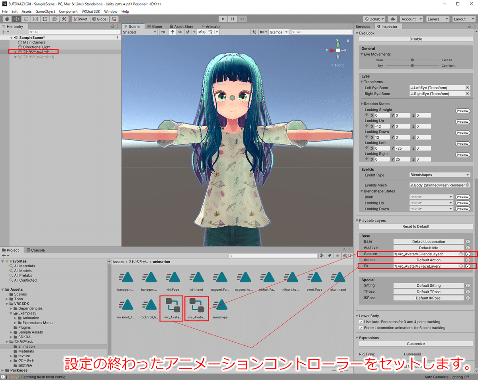Open the Collab dropdown

pyautogui.click(x=374, y=19)
